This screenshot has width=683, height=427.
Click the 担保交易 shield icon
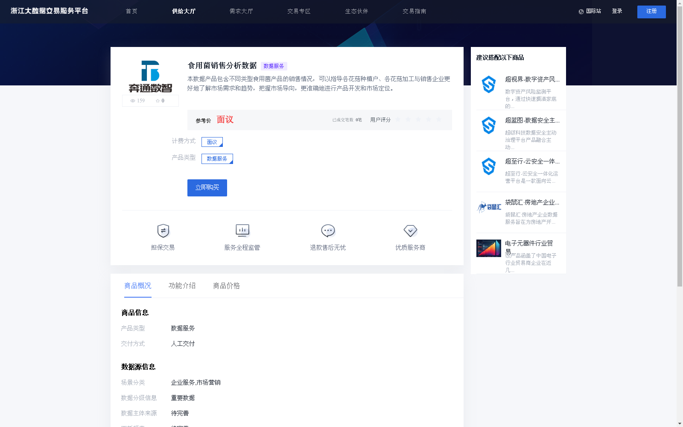tap(163, 231)
